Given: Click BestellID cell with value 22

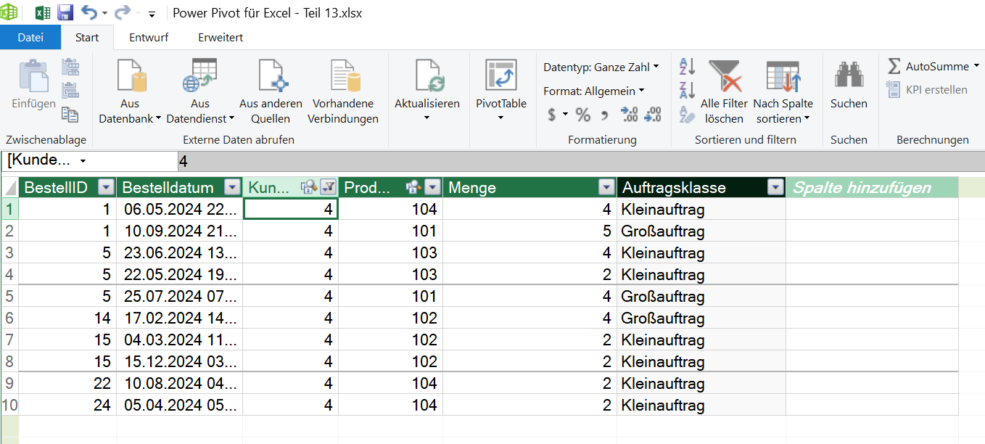Looking at the screenshot, I should [x=67, y=383].
